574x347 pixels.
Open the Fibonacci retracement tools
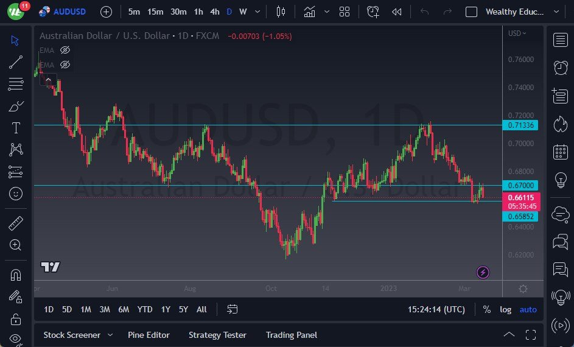[15, 84]
